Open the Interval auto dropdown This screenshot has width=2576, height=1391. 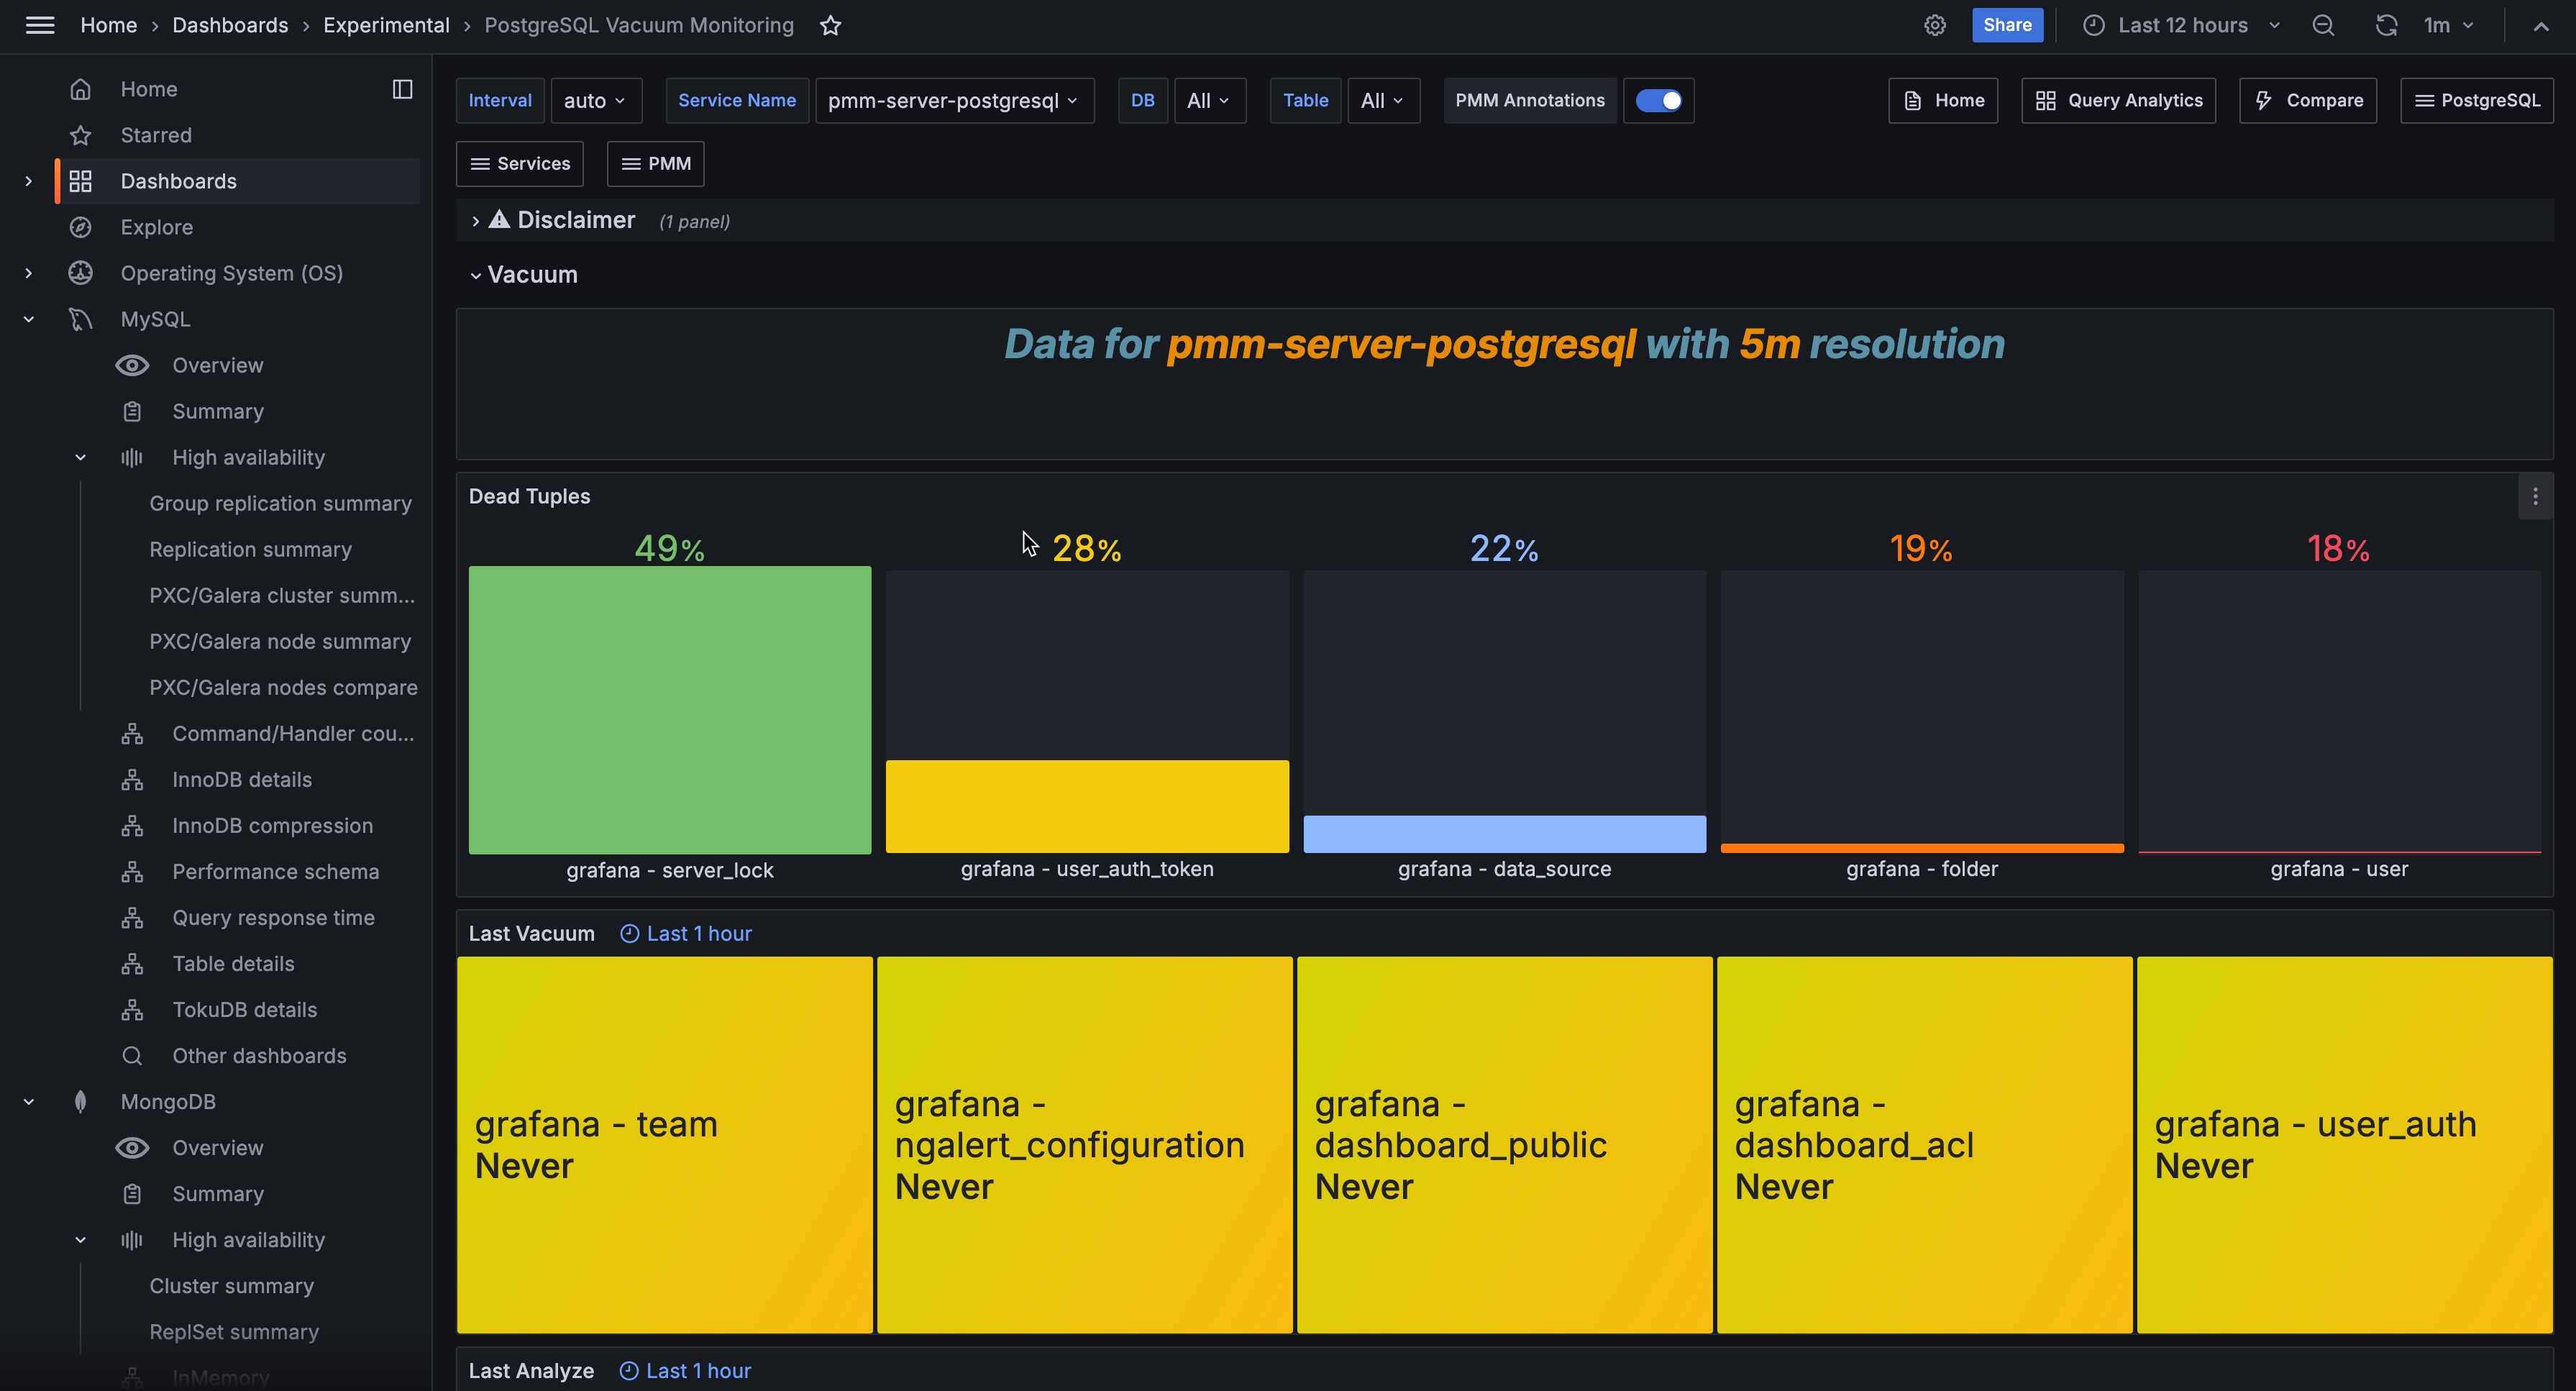595,100
